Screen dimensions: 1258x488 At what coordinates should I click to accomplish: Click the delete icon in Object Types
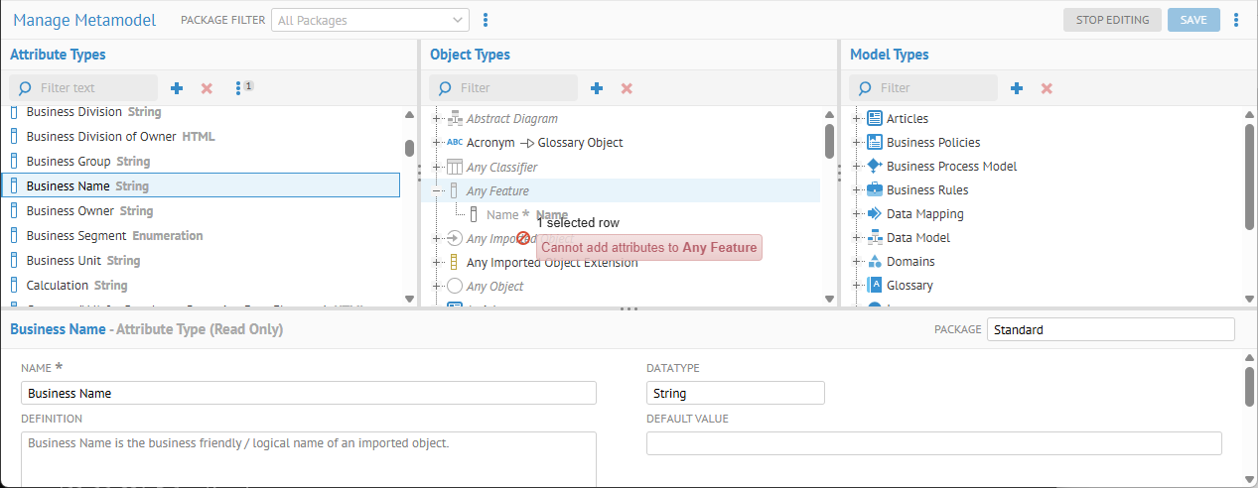[x=627, y=88]
